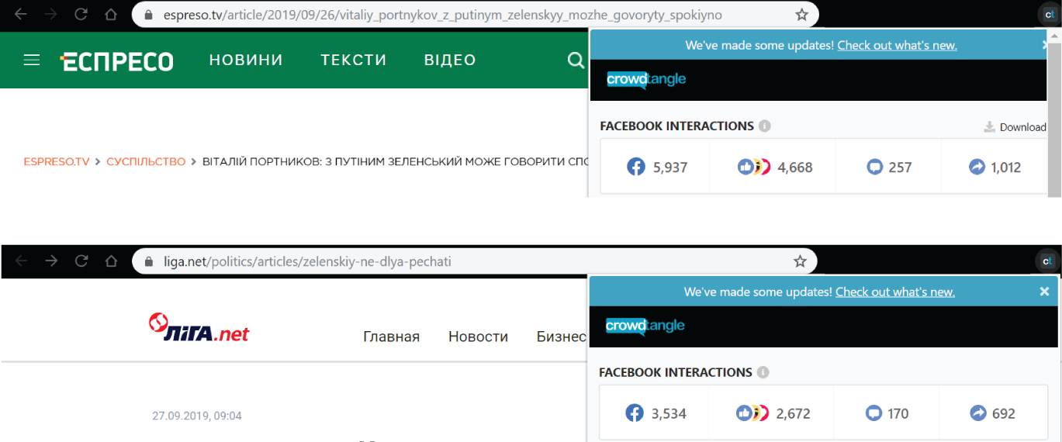Bookmark the espreso.tv page with star icon
This screenshot has width=1062, height=442.
click(x=802, y=15)
